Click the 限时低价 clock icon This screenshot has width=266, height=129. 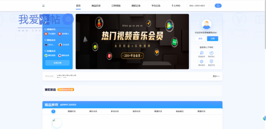(211, 53)
